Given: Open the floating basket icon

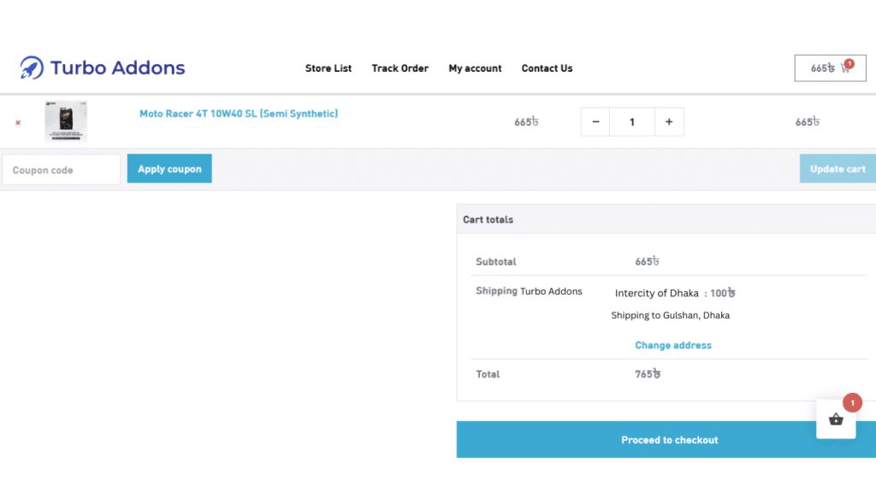Looking at the screenshot, I should [836, 419].
